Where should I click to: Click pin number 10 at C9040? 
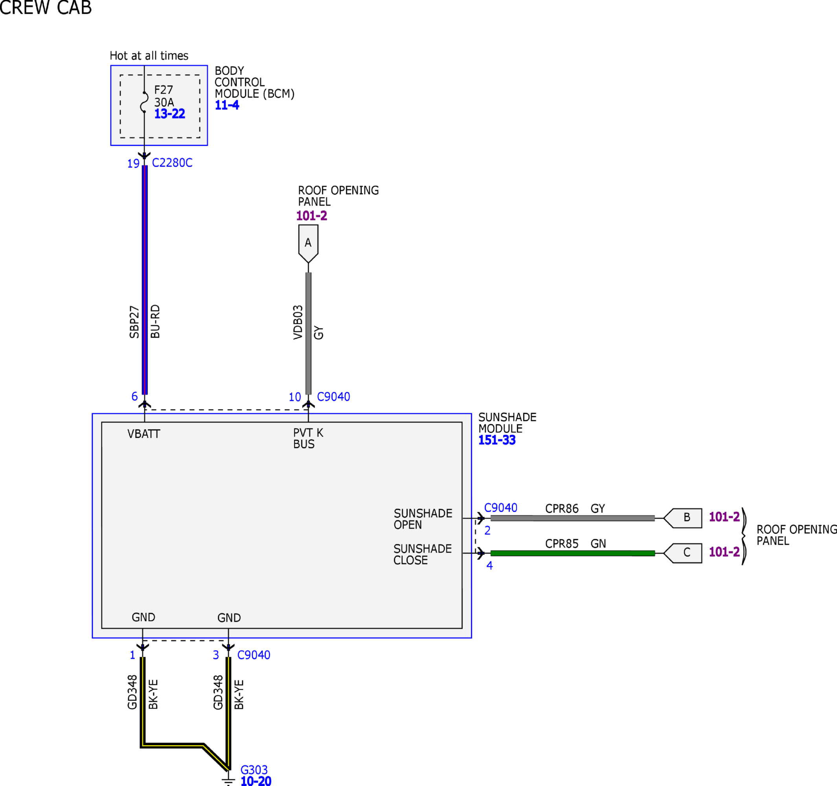(x=295, y=397)
